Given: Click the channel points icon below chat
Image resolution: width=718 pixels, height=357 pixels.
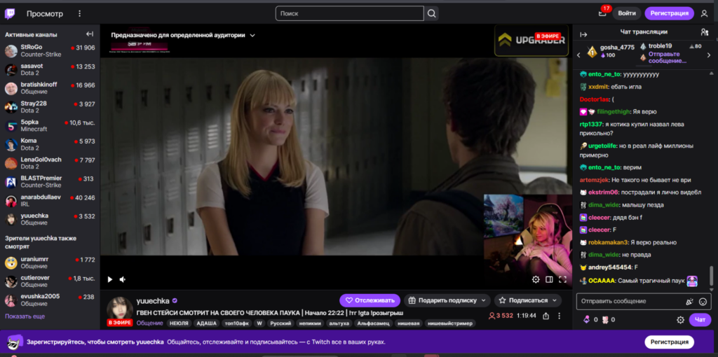Looking at the screenshot, I should point(604,319).
